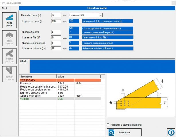176x137 pixels.
Task: Choose the saetta monaco node icon
Action: coord(9,74)
